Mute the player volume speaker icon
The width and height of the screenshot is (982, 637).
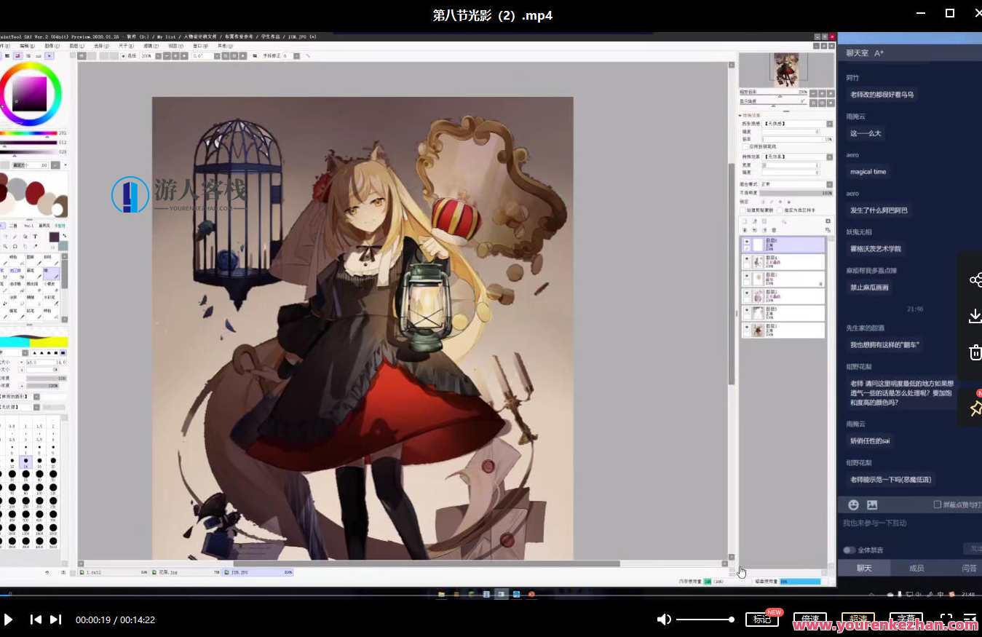(664, 620)
